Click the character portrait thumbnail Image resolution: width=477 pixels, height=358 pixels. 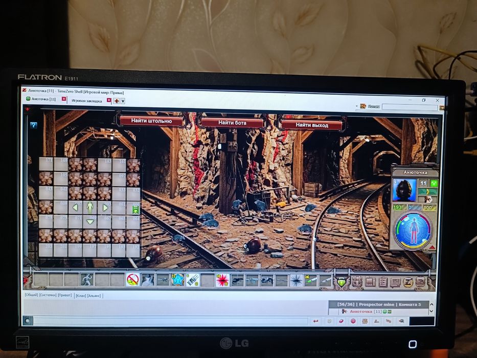(404, 190)
